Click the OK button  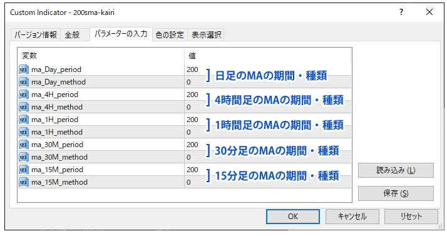(x=293, y=217)
